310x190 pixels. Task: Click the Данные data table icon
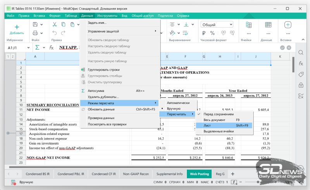pyautogui.click(x=268, y=25)
